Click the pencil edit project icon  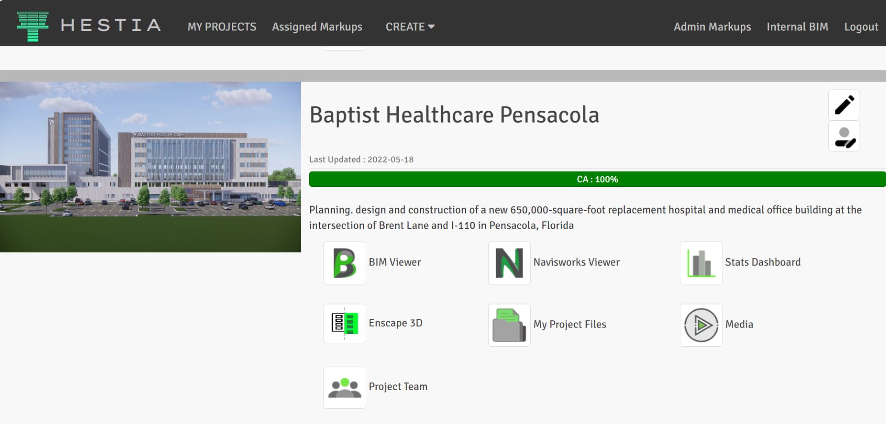tap(844, 105)
